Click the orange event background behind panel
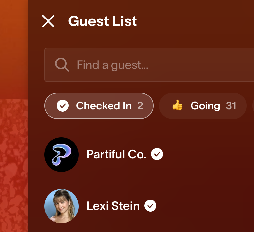The image size is (254, 232). 14,49
